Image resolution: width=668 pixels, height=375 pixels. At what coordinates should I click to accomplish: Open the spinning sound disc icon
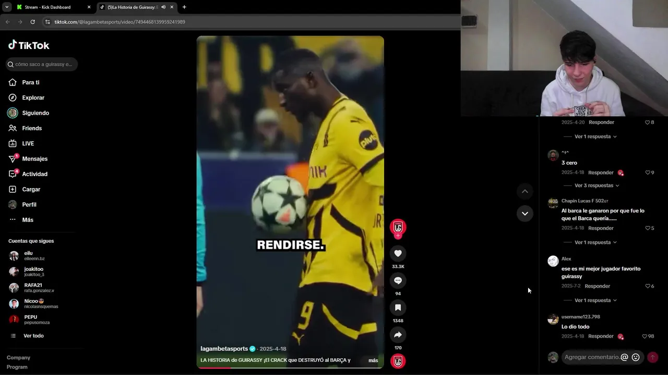click(398, 361)
